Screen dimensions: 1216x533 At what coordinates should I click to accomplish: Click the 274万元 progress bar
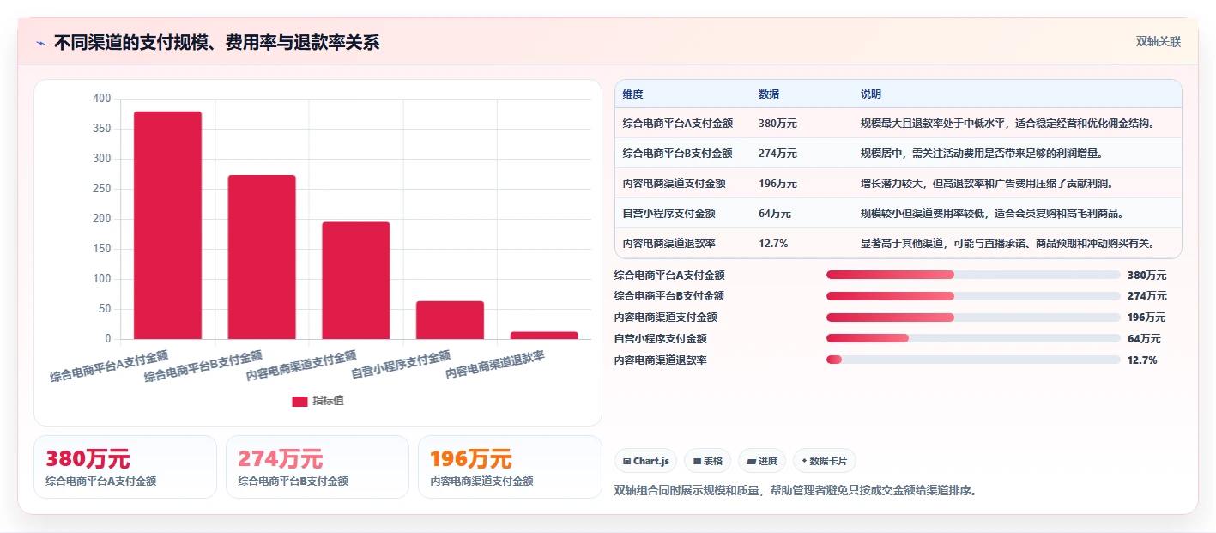coord(973,296)
